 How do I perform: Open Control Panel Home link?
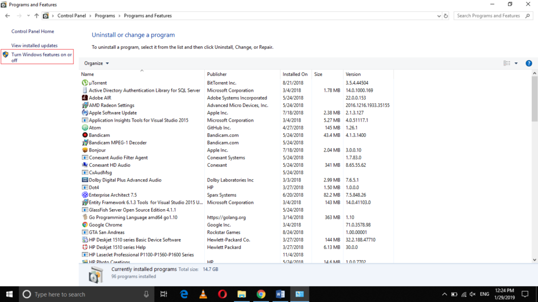coord(33,31)
